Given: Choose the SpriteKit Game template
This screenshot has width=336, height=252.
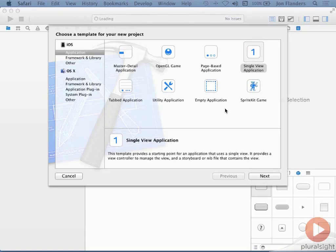Looking at the screenshot, I should (254, 91).
